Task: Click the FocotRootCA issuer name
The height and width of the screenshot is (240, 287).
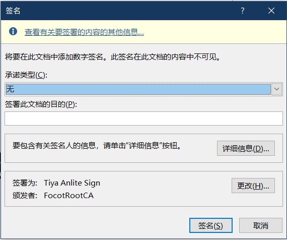Action: (x=69, y=196)
